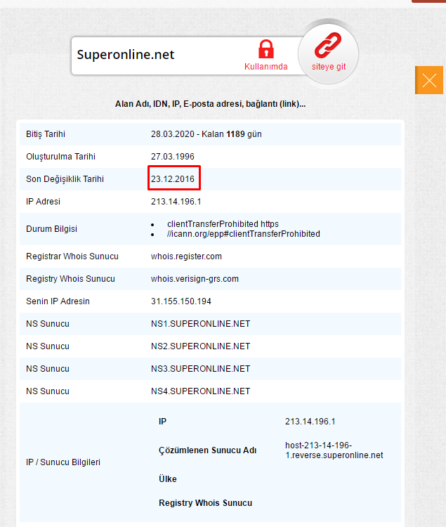Click the red padlock Kullanımda icon
446x527 pixels.
266,49
